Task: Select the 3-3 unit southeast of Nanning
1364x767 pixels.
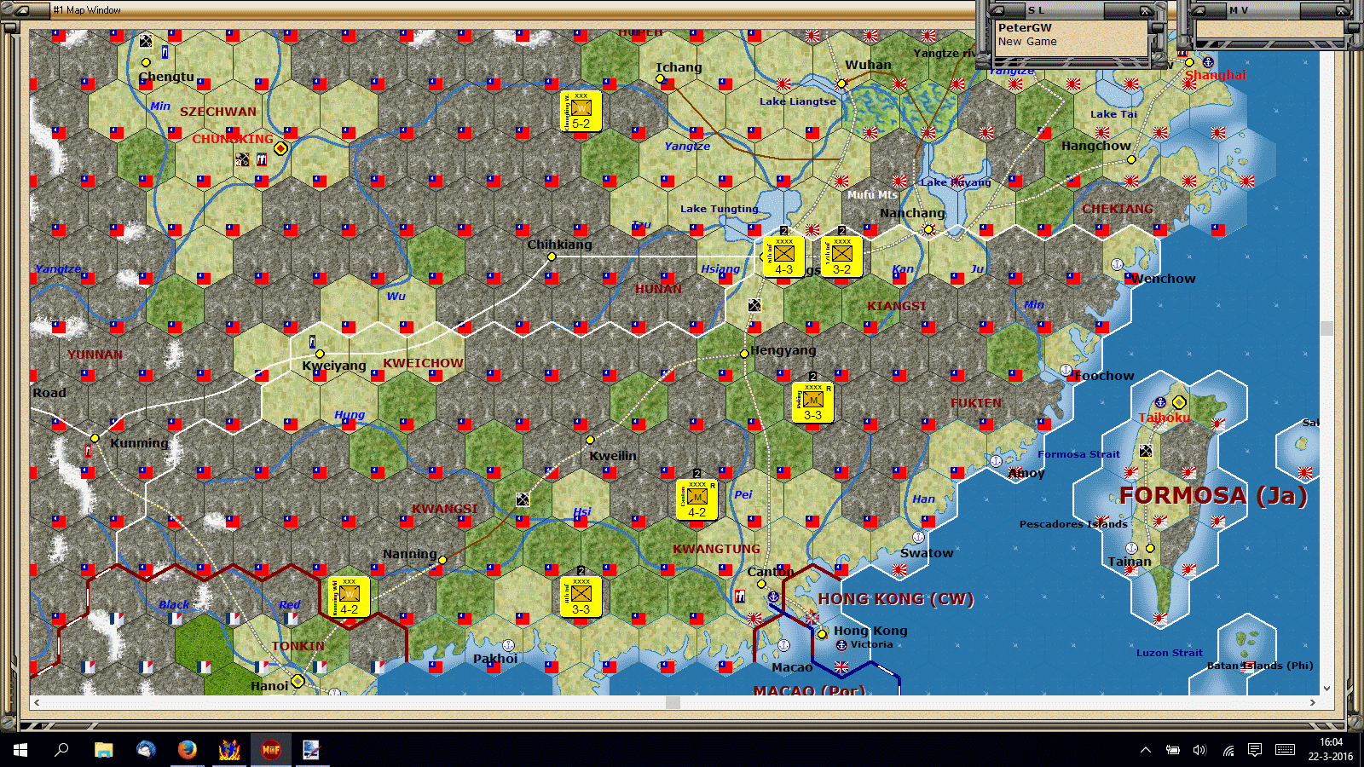Action: click(581, 597)
